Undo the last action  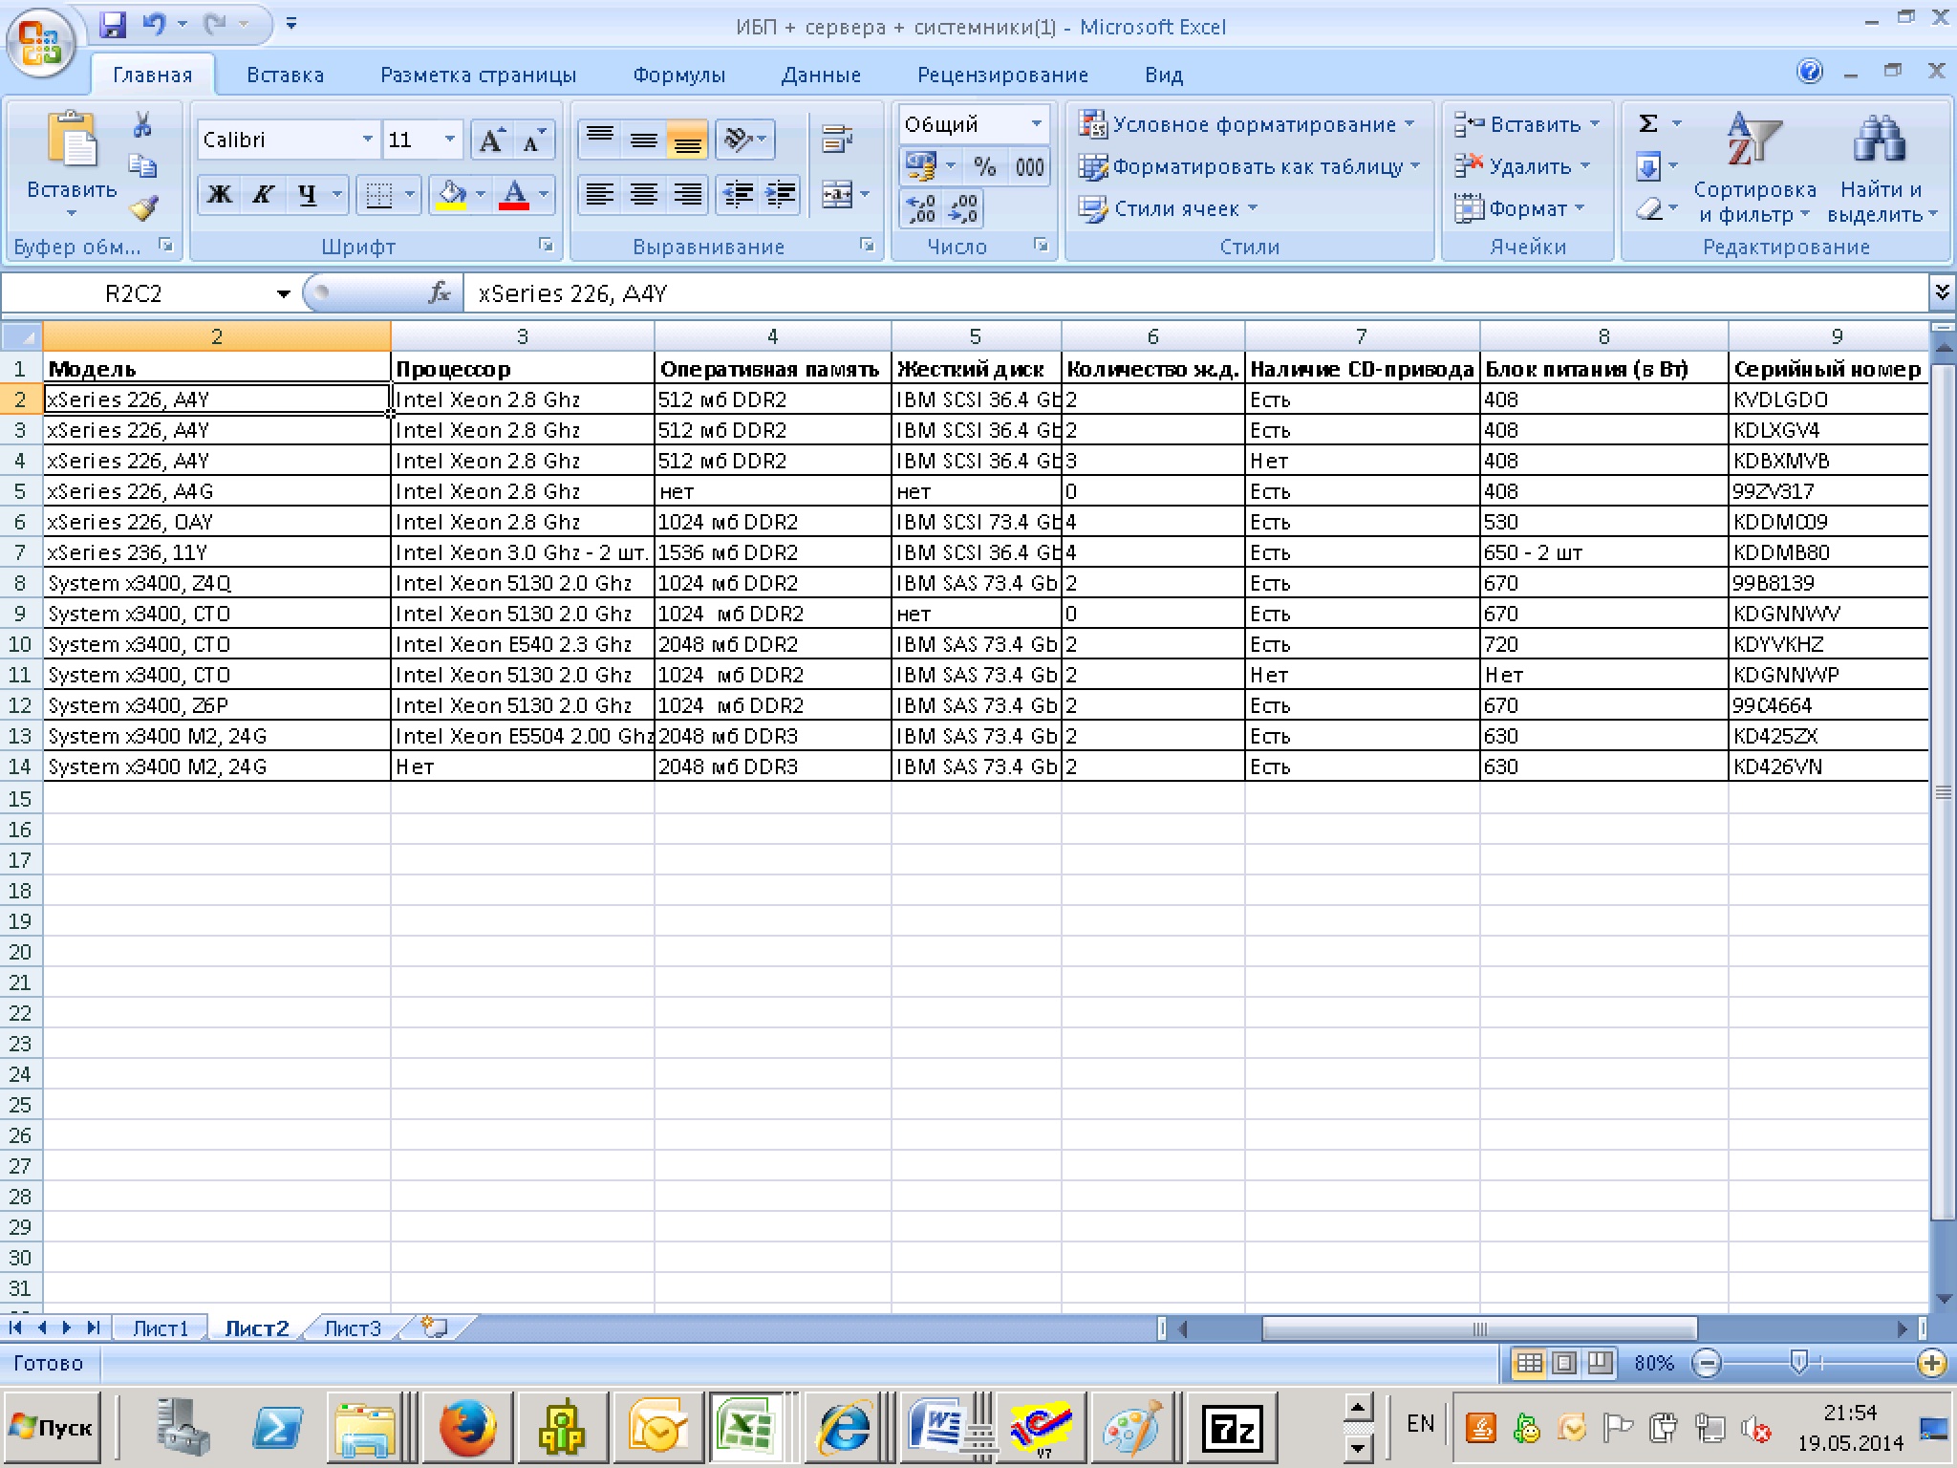point(153,25)
